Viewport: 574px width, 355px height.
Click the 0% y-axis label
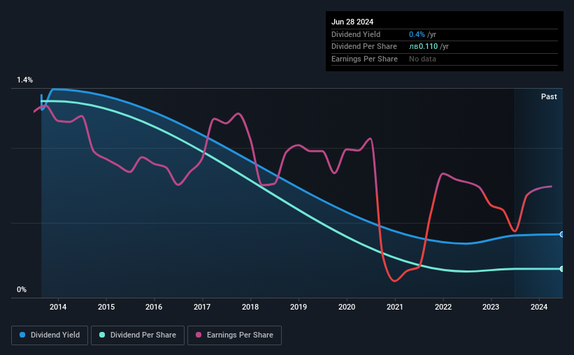pyautogui.click(x=22, y=289)
